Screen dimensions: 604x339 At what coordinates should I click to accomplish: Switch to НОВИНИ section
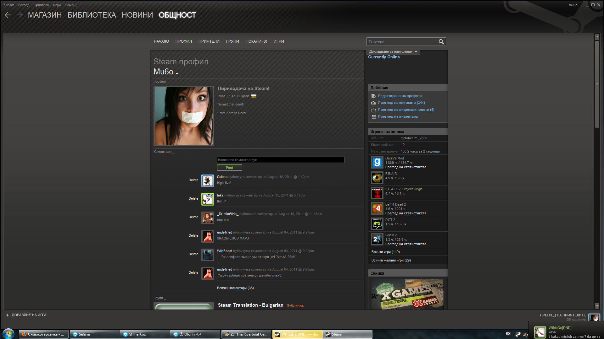tap(137, 15)
